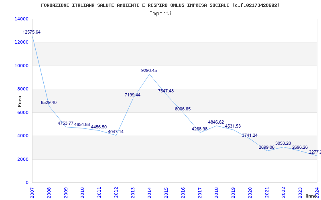The image size is (321, 200).
Task: Click the 4654.88 value label
Action: tap(82, 124)
